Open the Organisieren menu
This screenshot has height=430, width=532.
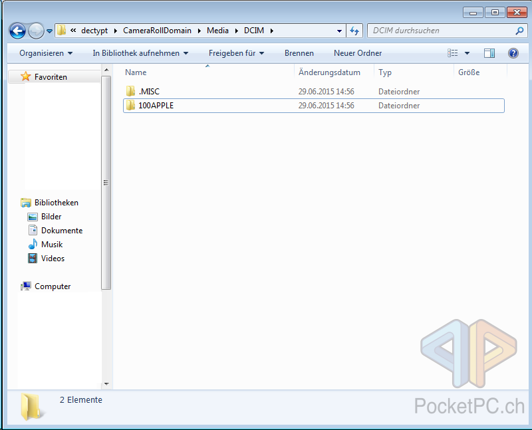click(x=46, y=53)
